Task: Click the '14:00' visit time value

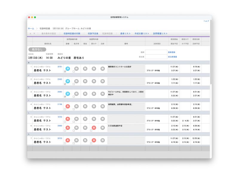Action: (49, 58)
